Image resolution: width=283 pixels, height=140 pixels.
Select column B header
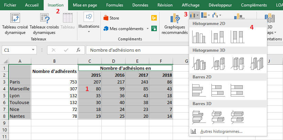click(55, 61)
